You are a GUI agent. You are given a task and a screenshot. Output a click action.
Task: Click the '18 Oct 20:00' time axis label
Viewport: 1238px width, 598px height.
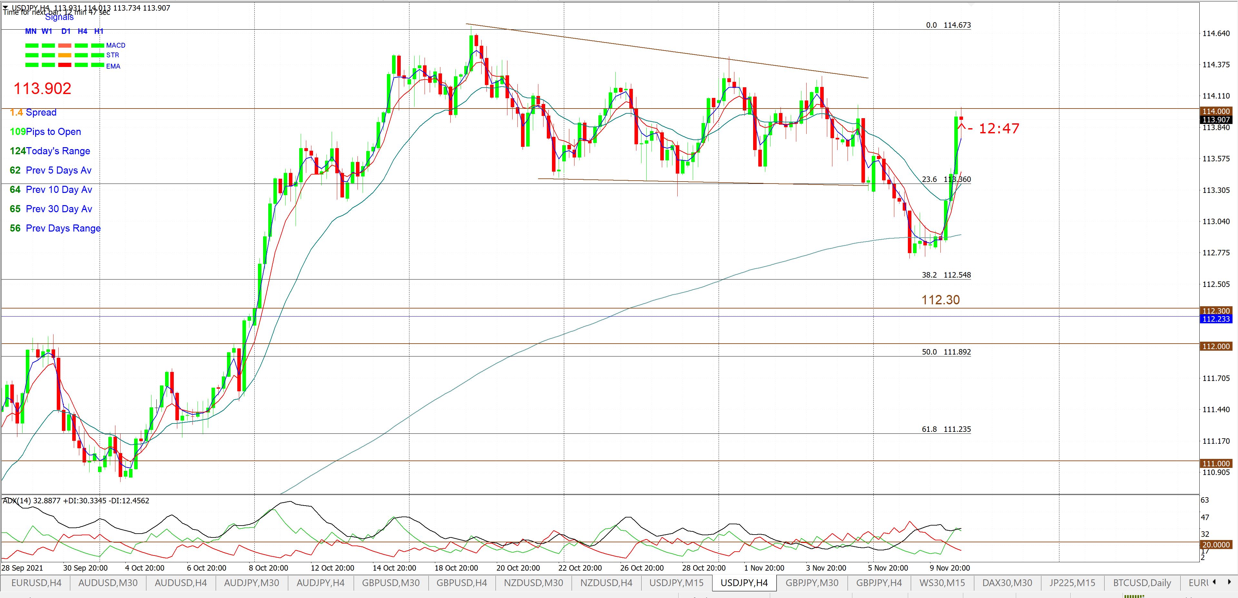(456, 568)
